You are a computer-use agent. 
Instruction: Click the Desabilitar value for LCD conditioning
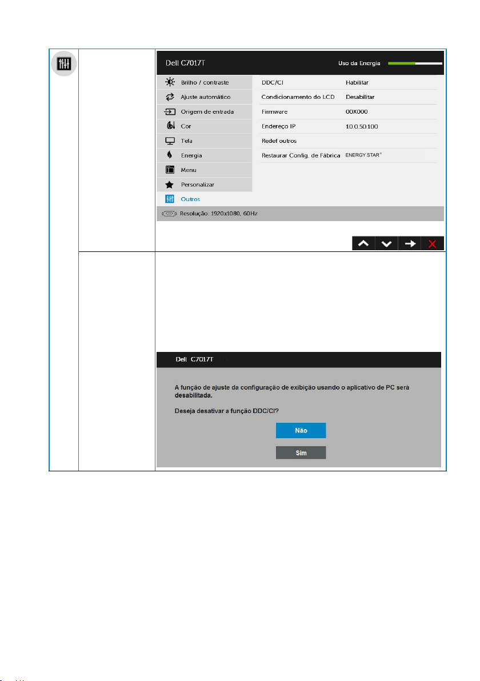[x=360, y=97]
